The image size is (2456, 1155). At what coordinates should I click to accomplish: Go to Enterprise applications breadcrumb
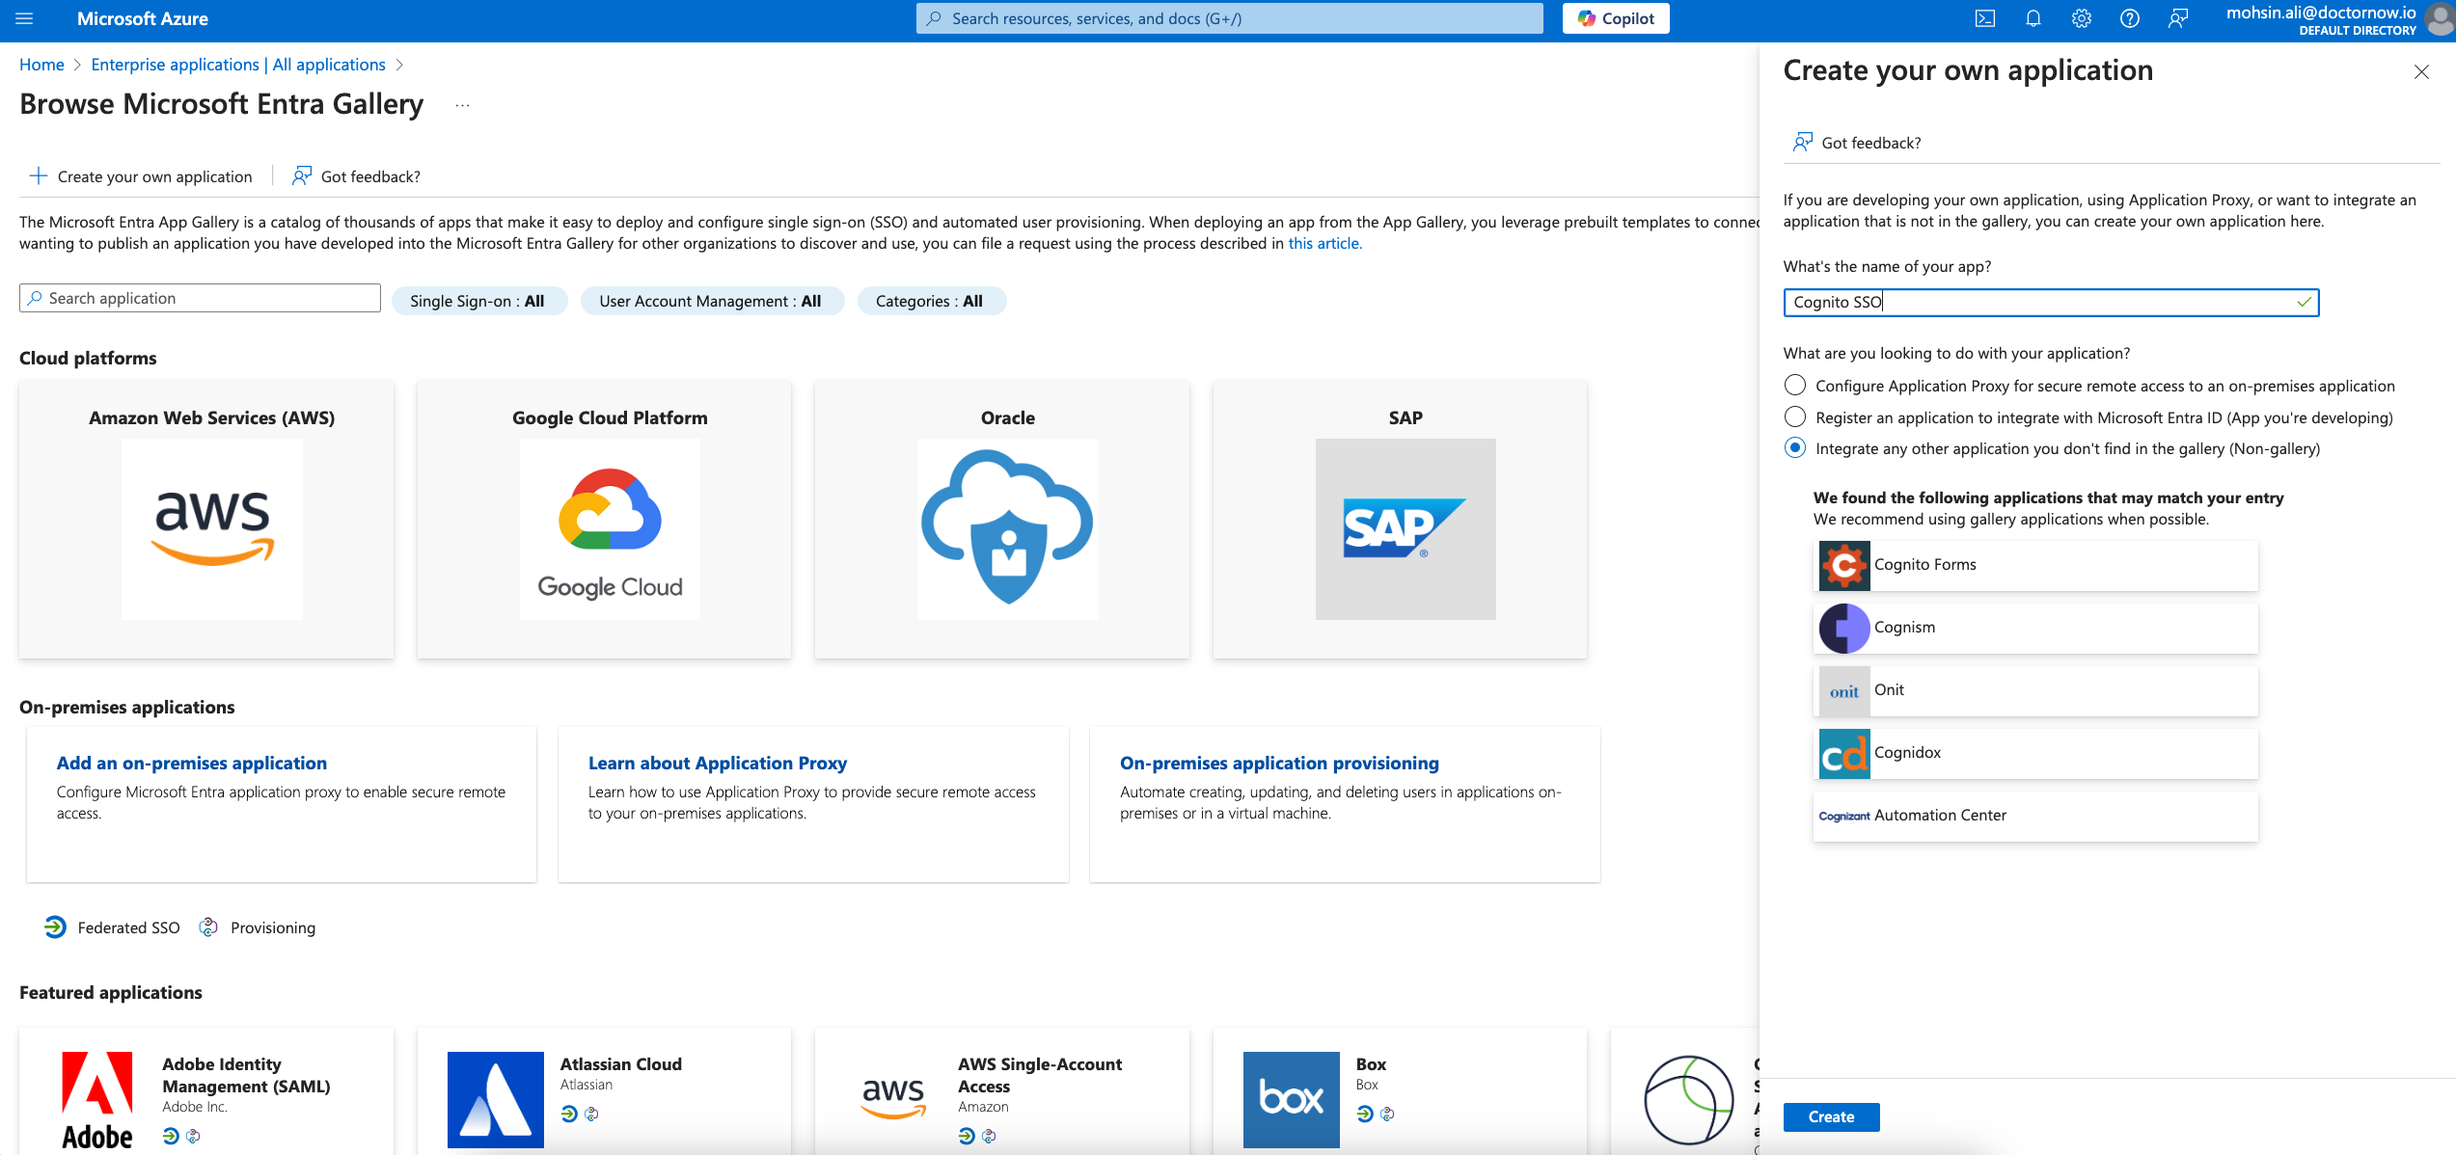point(237,65)
